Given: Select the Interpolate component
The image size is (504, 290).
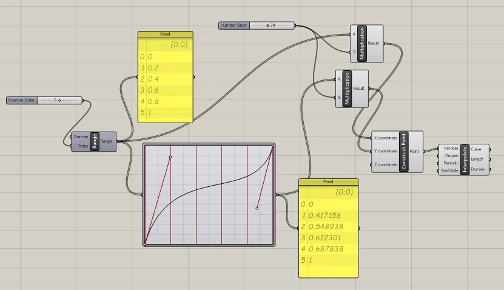Looking at the screenshot, I should click(x=465, y=160).
